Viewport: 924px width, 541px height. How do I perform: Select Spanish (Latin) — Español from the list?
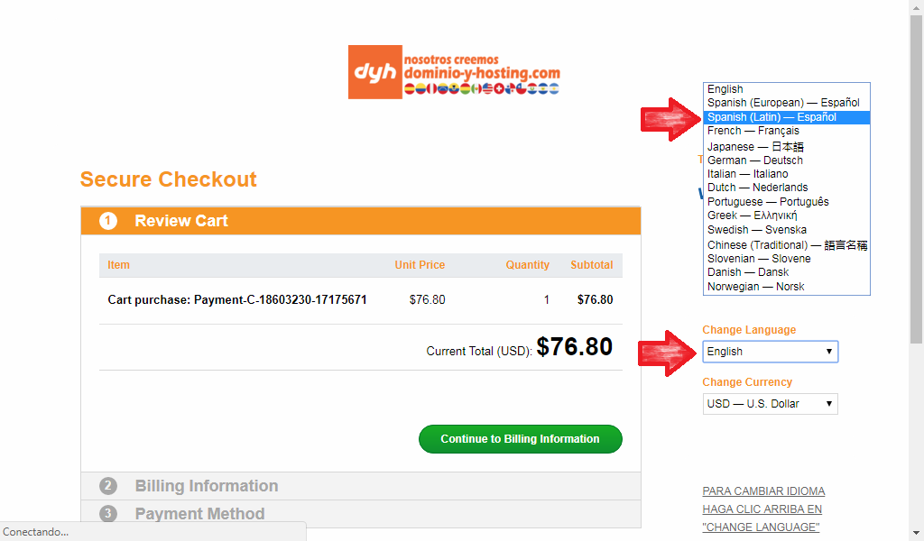[787, 117]
